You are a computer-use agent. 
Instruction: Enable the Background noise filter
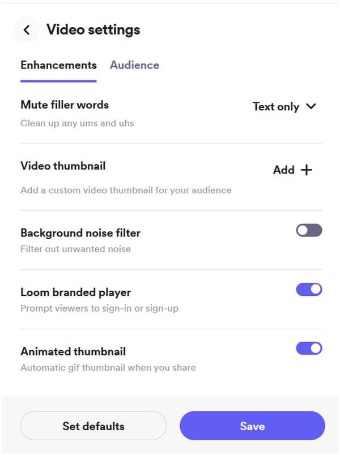(x=309, y=230)
